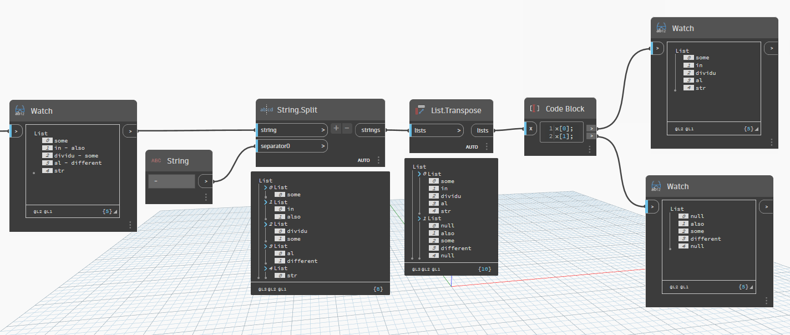
Task: Click '@L3 @L2 @L1' levels in String.Split preview
Action: (x=272, y=290)
